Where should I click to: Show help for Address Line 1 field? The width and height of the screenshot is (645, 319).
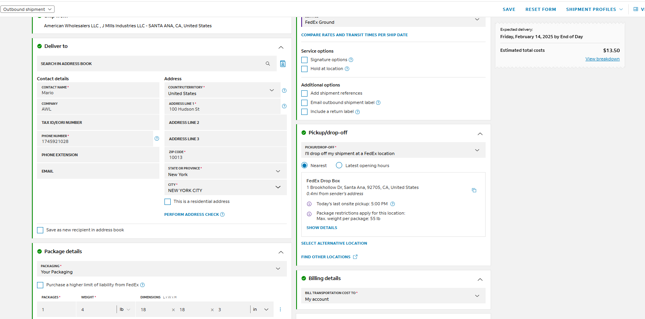point(284,106)
